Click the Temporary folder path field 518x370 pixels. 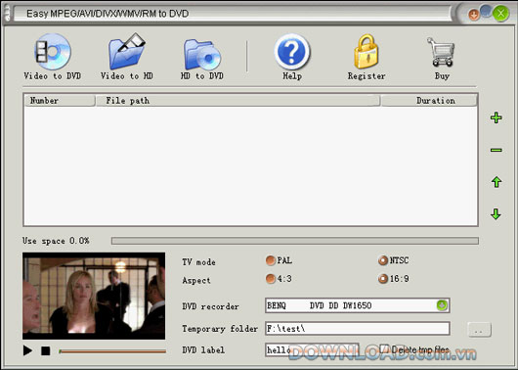pos(357,329)
